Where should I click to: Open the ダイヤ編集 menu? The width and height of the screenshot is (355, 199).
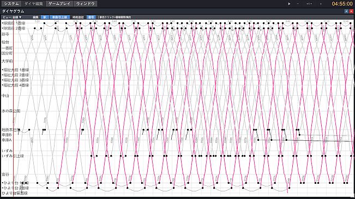[33, 4]
